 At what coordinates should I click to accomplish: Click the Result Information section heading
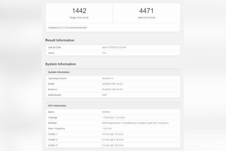pos(60,40)
